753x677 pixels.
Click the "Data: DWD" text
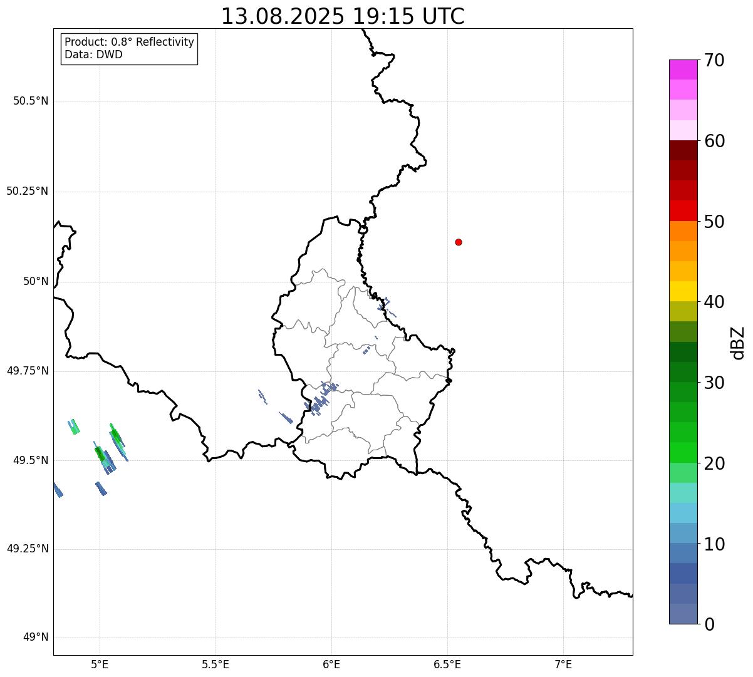pos(93,54)
